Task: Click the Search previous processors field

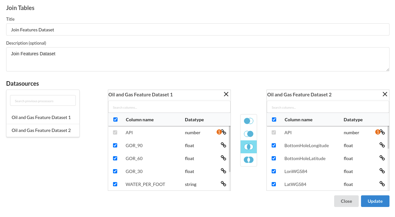Action: pos(43,101)
